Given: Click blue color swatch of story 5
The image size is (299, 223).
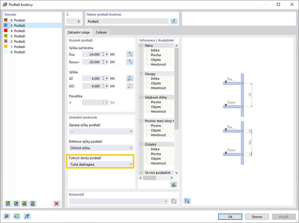Looking at the screenshot, I should [6, 25].
